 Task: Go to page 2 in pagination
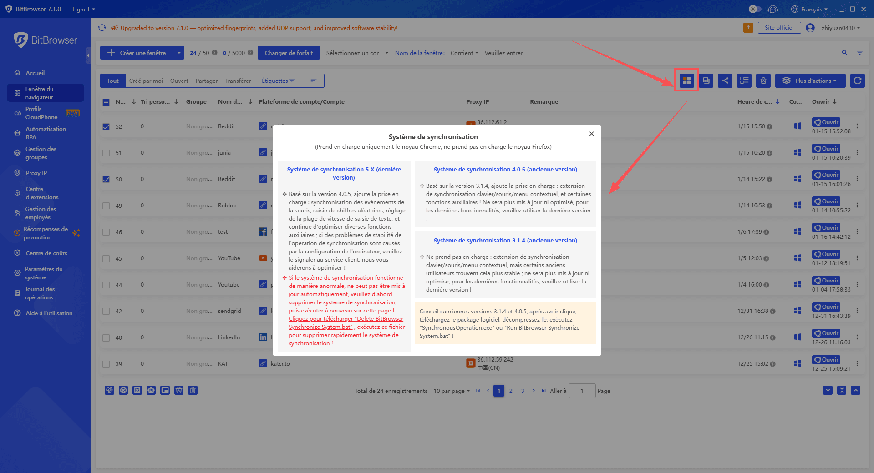[x=511, y=391]
